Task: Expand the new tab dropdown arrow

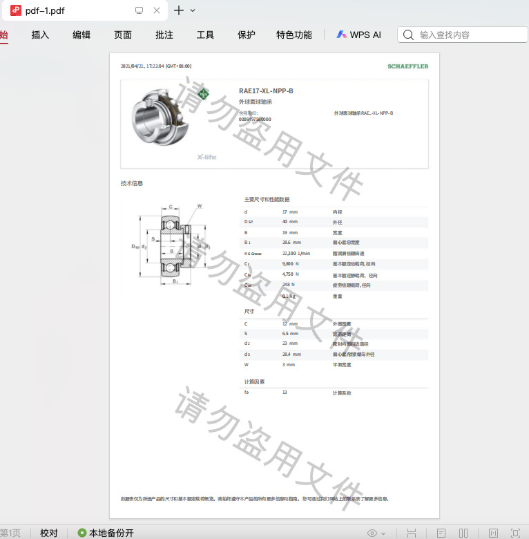Action: pos(193,10)
